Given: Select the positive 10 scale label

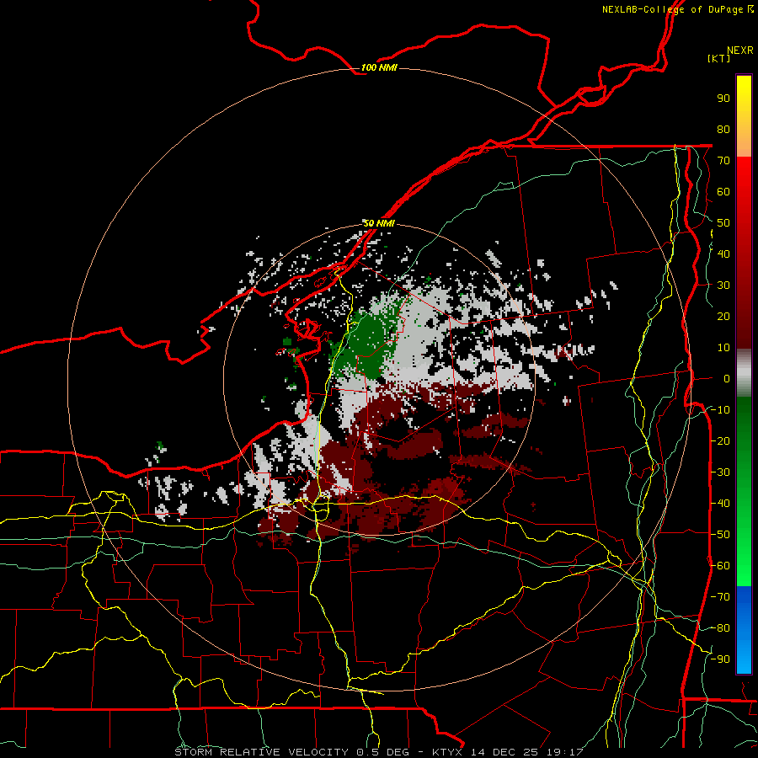Looking at the screenshot, I should (x=723, y=348).
